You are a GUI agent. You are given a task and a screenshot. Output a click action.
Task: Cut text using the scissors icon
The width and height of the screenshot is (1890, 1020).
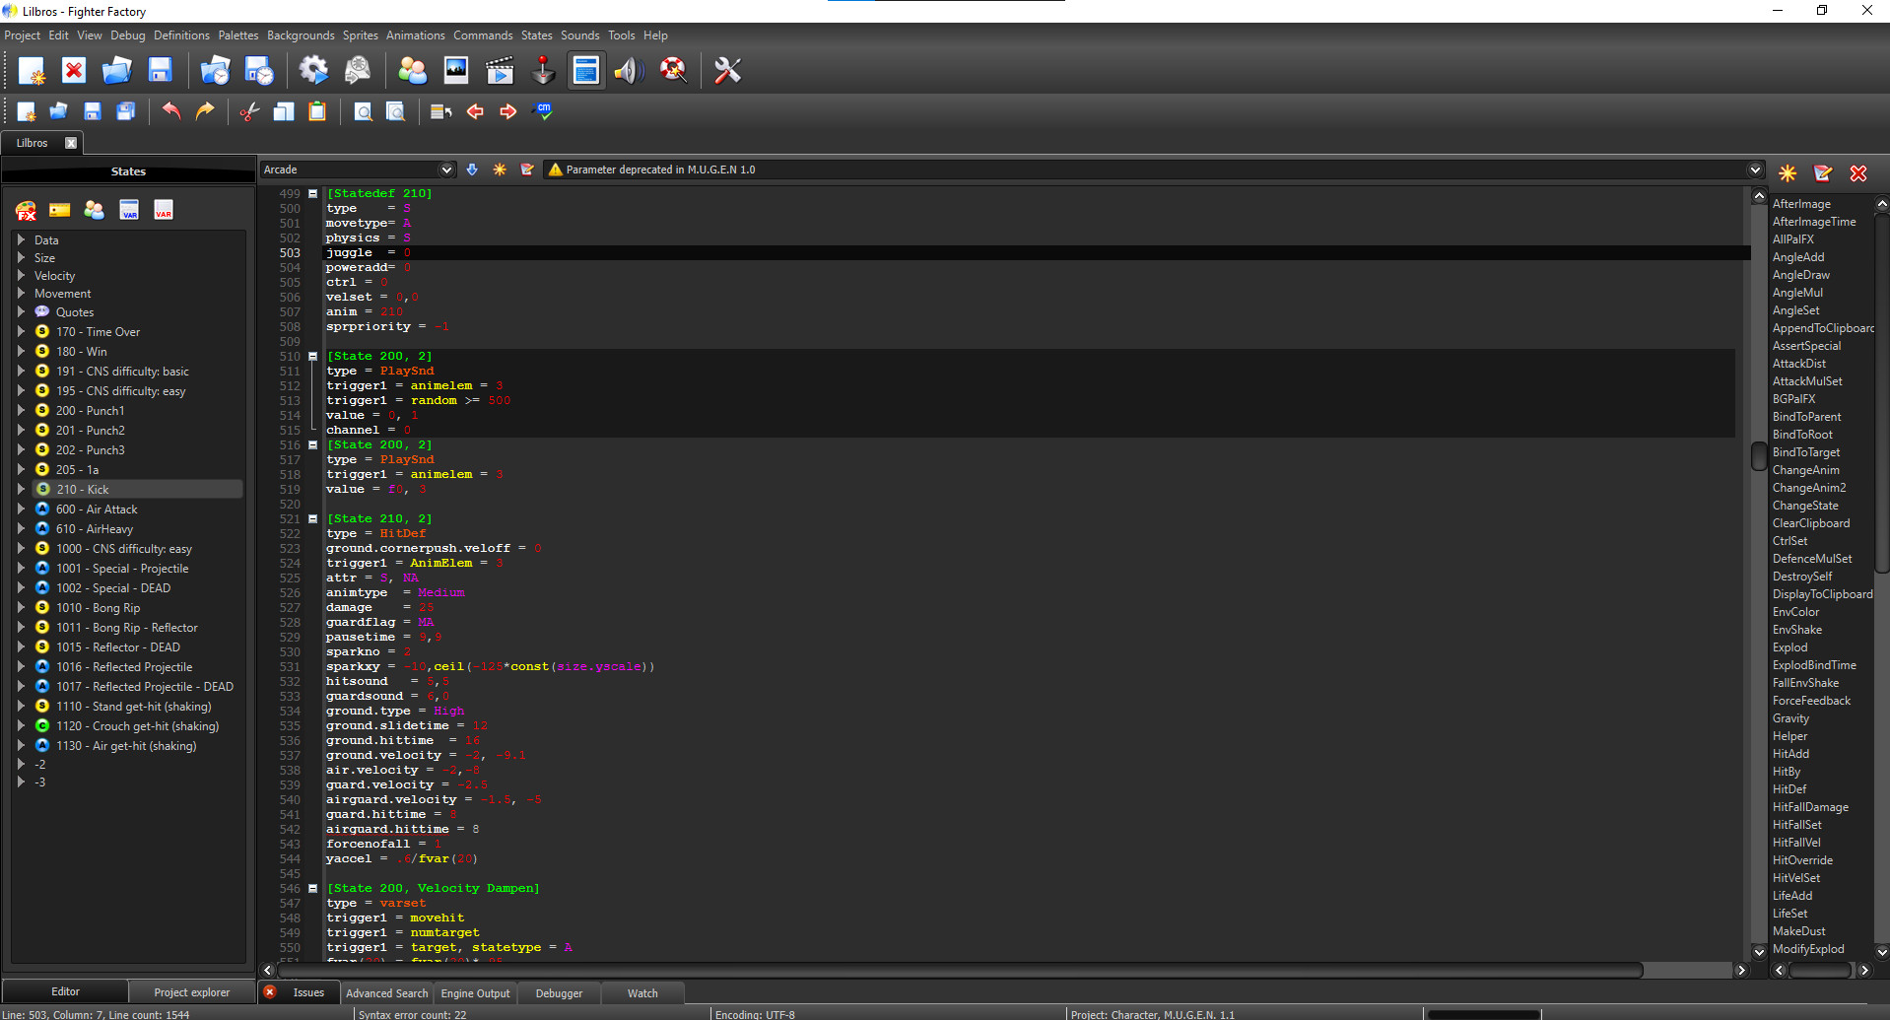click(x=248, y=111)
